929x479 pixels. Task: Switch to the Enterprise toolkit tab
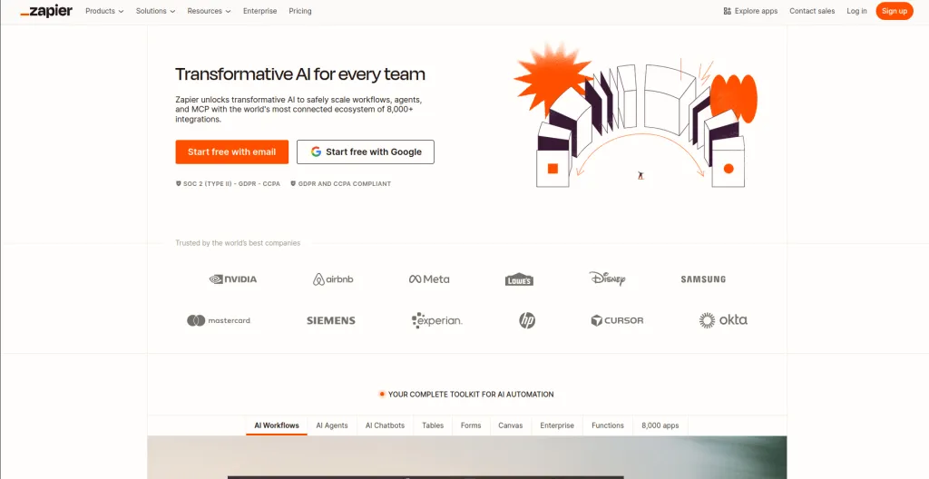pyautogui.click(x=557, y=425)
